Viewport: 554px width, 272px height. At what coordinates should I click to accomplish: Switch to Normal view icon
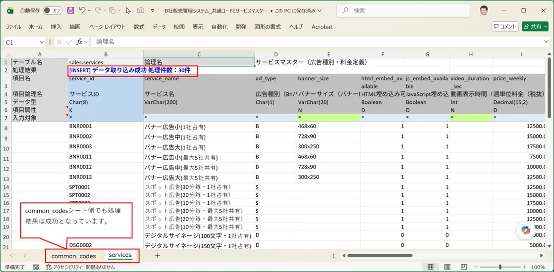(x=431, y=267)
